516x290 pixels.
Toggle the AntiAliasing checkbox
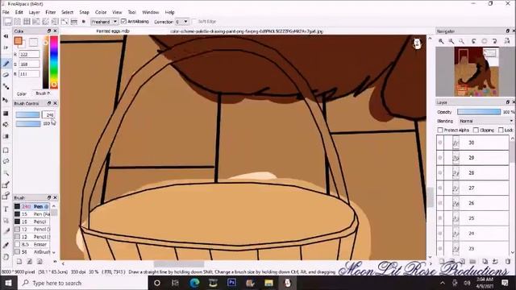tap(123, 22)
